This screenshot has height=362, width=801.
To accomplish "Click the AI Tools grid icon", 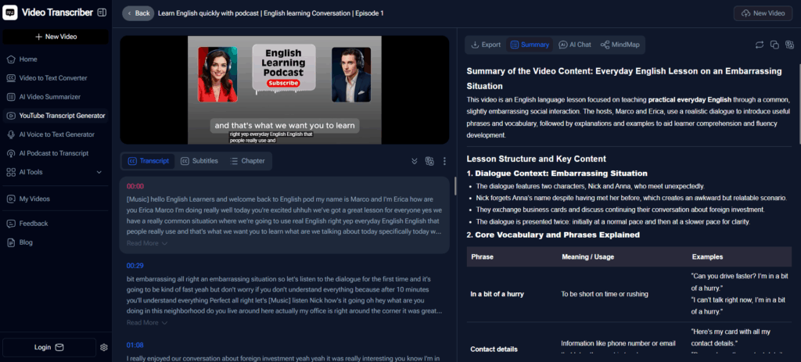I will [x=11, y=172].
